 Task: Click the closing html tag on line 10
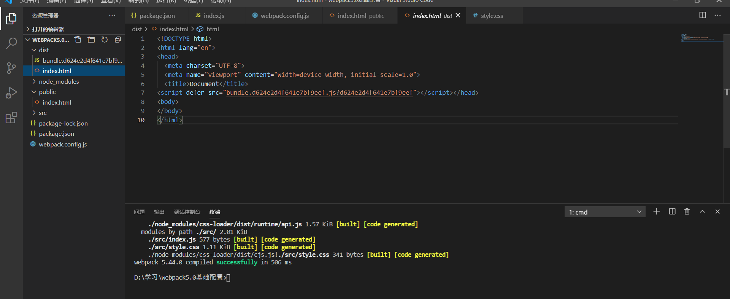[170, 120]
